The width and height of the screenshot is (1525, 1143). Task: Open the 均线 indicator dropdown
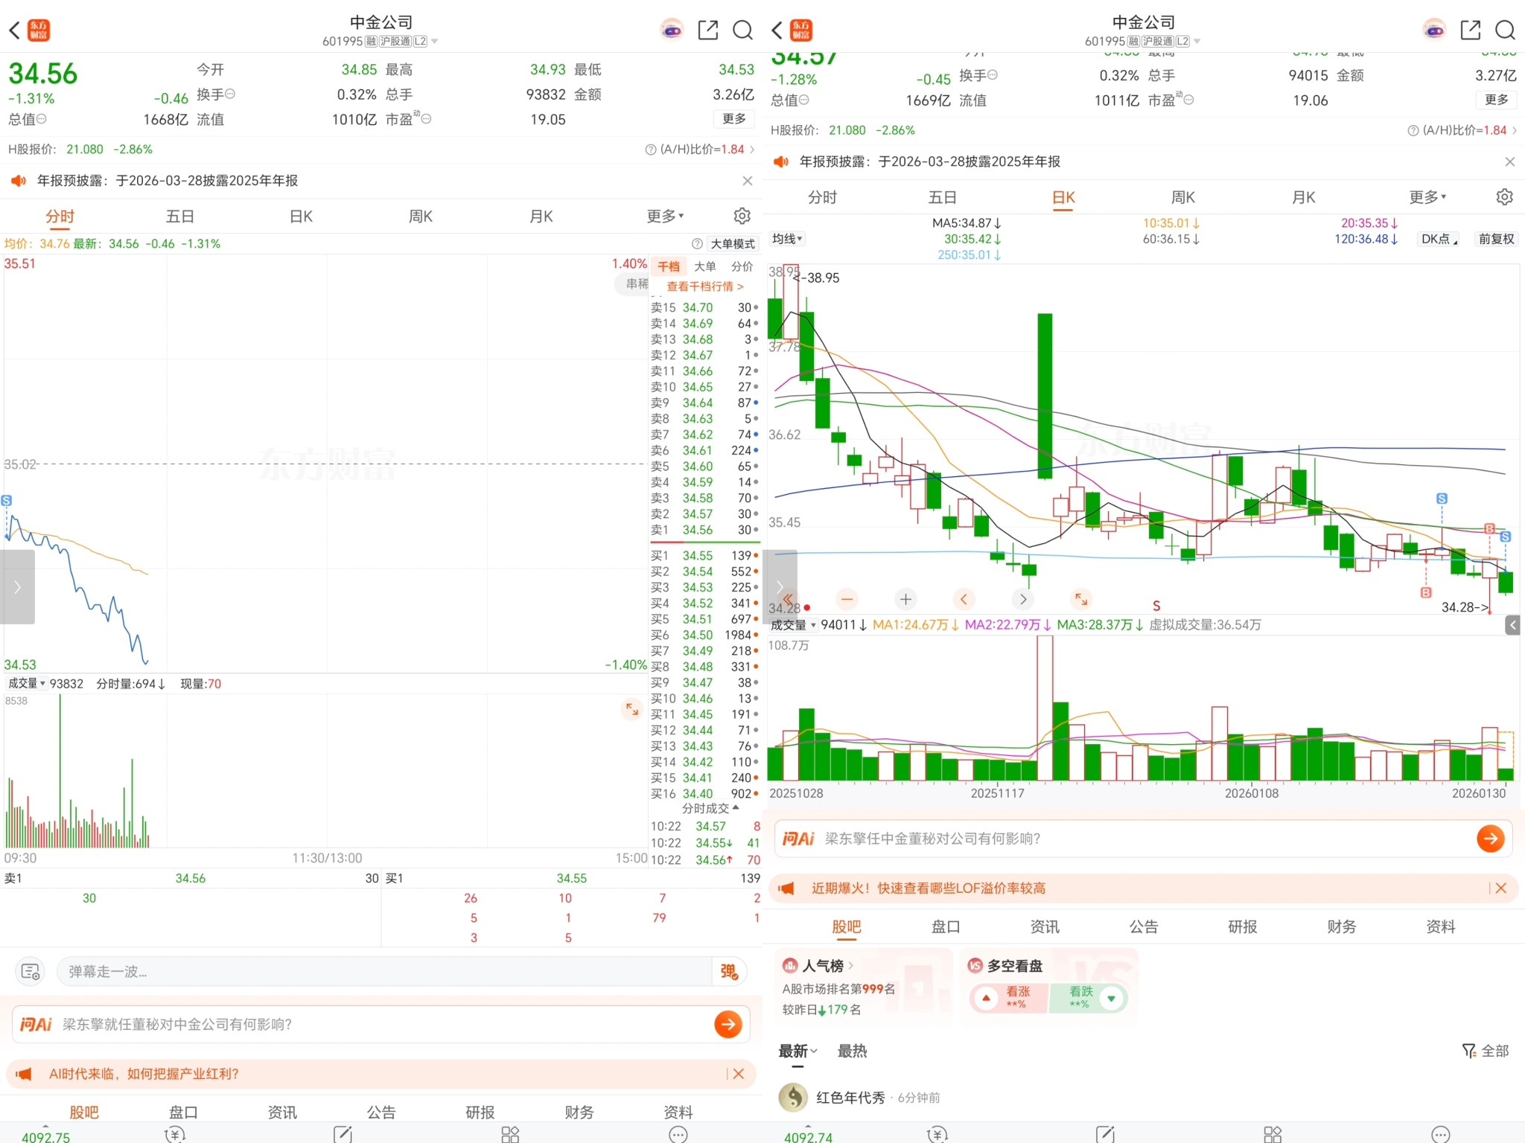click(787, 239)
